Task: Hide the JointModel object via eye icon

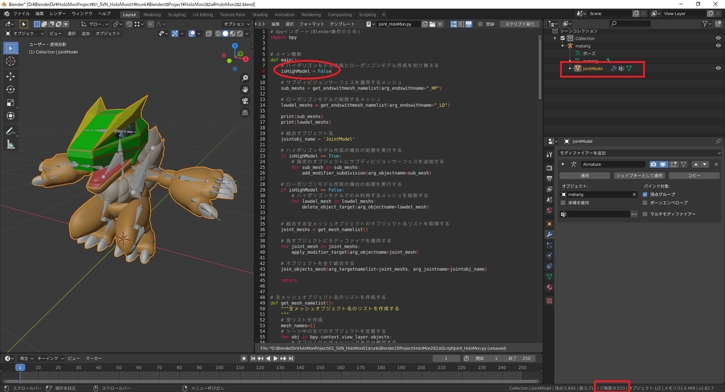Action: coord(718,68)
